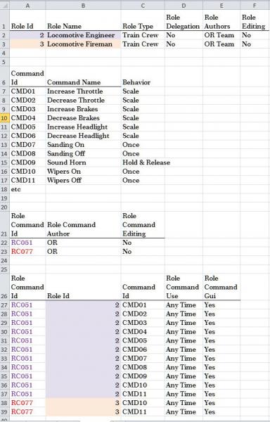The width and height of the screenshot is (270, 422).
Task: Click 'Once' behavior for Sanding Off
Action: [x=143, y=153]
